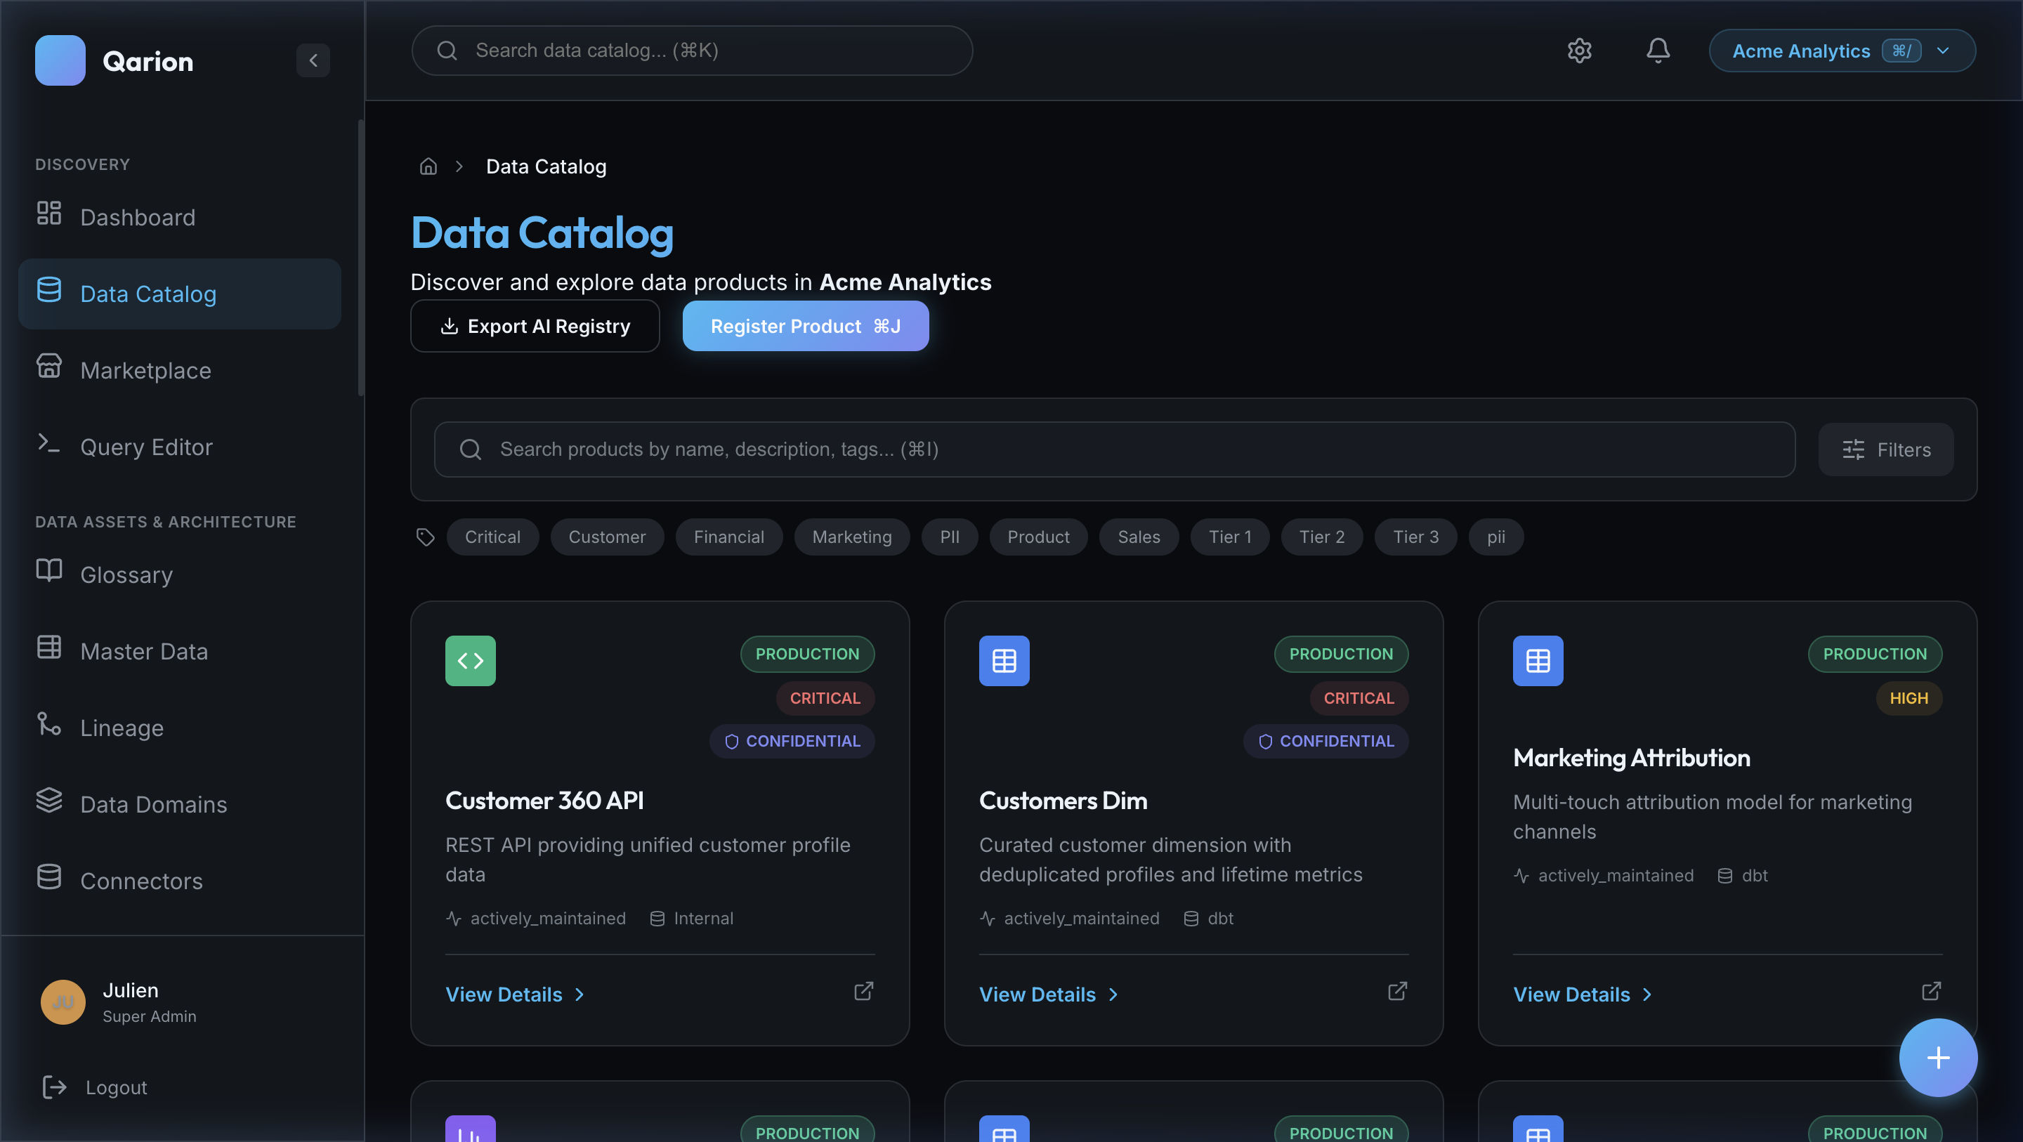The width and height of the screenshot is (2023, 1142).
Task: Open the Acme Analytics workspace dropdown
Action: (x=1842, y=51)
